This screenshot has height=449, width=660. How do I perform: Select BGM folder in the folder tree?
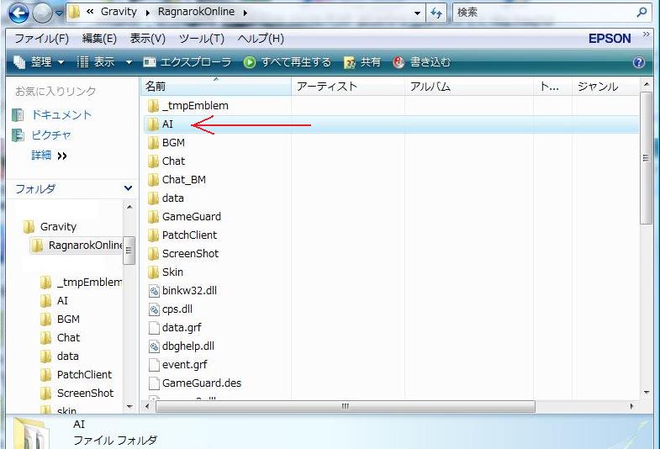[68, 319]
